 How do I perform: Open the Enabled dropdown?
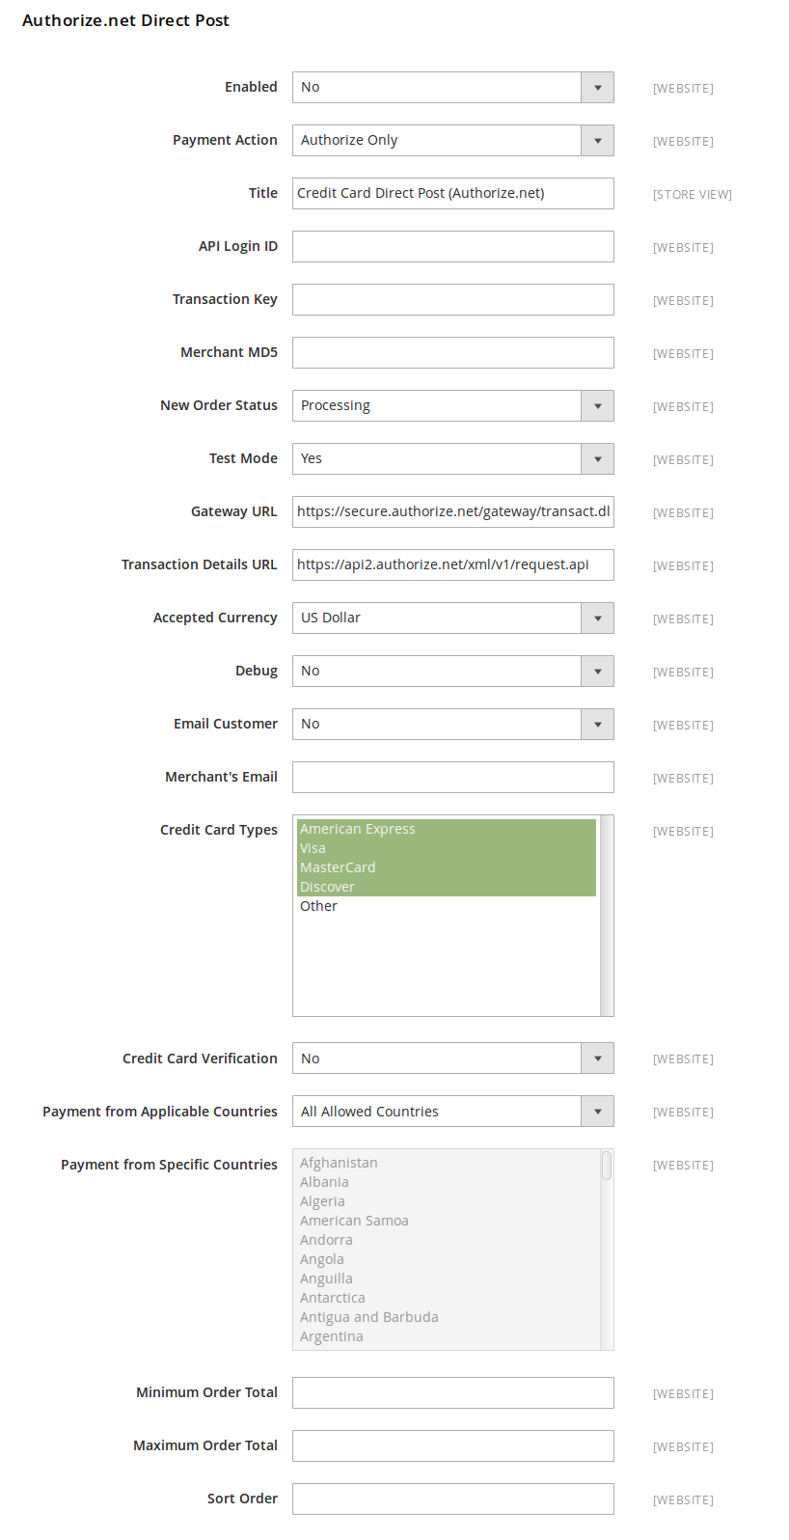coord(453,87)
